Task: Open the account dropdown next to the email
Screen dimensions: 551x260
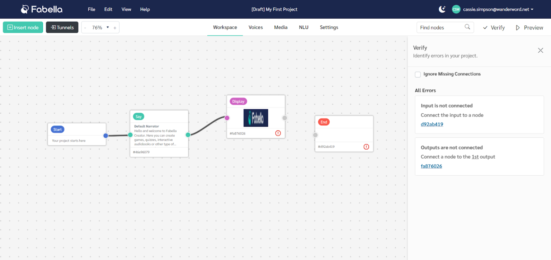Action: pos(531,9)
